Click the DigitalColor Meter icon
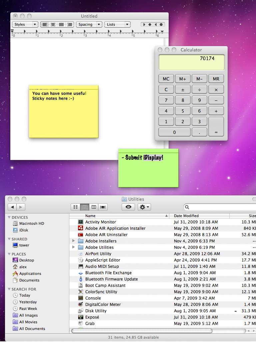Viewport: 256px width, 342px height. point(81,304)
